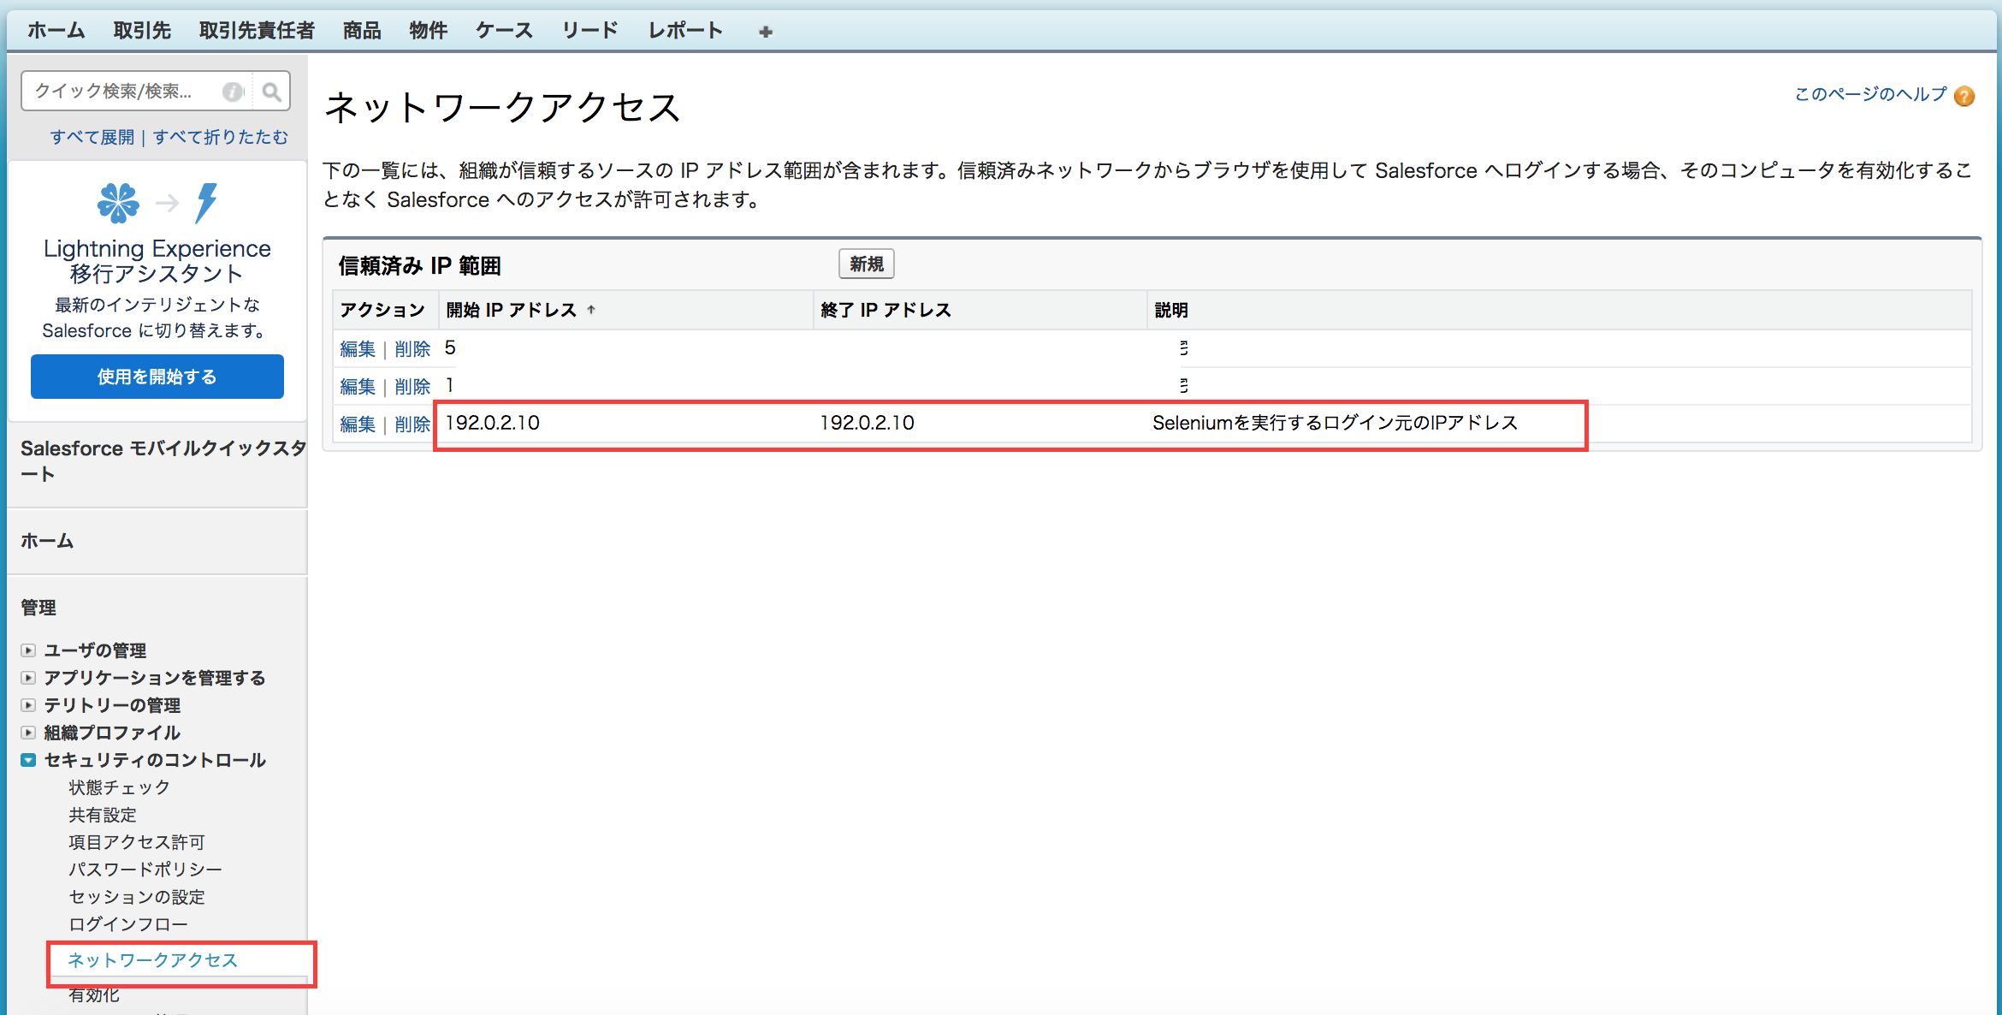Sort by the 開始 IP アドレス column arrow
This screenshot has width=2002, height=1015.
point(591,310)
